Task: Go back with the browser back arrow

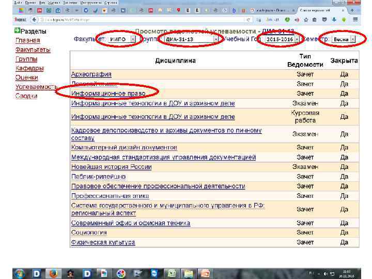Action: click(x=34, y=20)
